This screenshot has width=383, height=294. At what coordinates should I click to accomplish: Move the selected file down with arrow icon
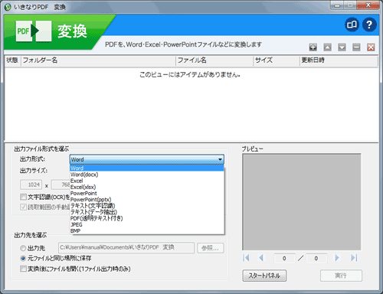tap(342, 47)
